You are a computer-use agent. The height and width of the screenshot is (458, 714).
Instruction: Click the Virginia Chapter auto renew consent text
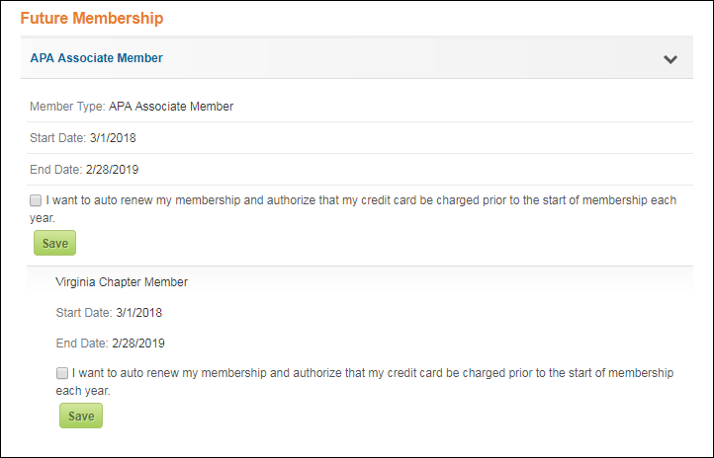click(365, 382)
